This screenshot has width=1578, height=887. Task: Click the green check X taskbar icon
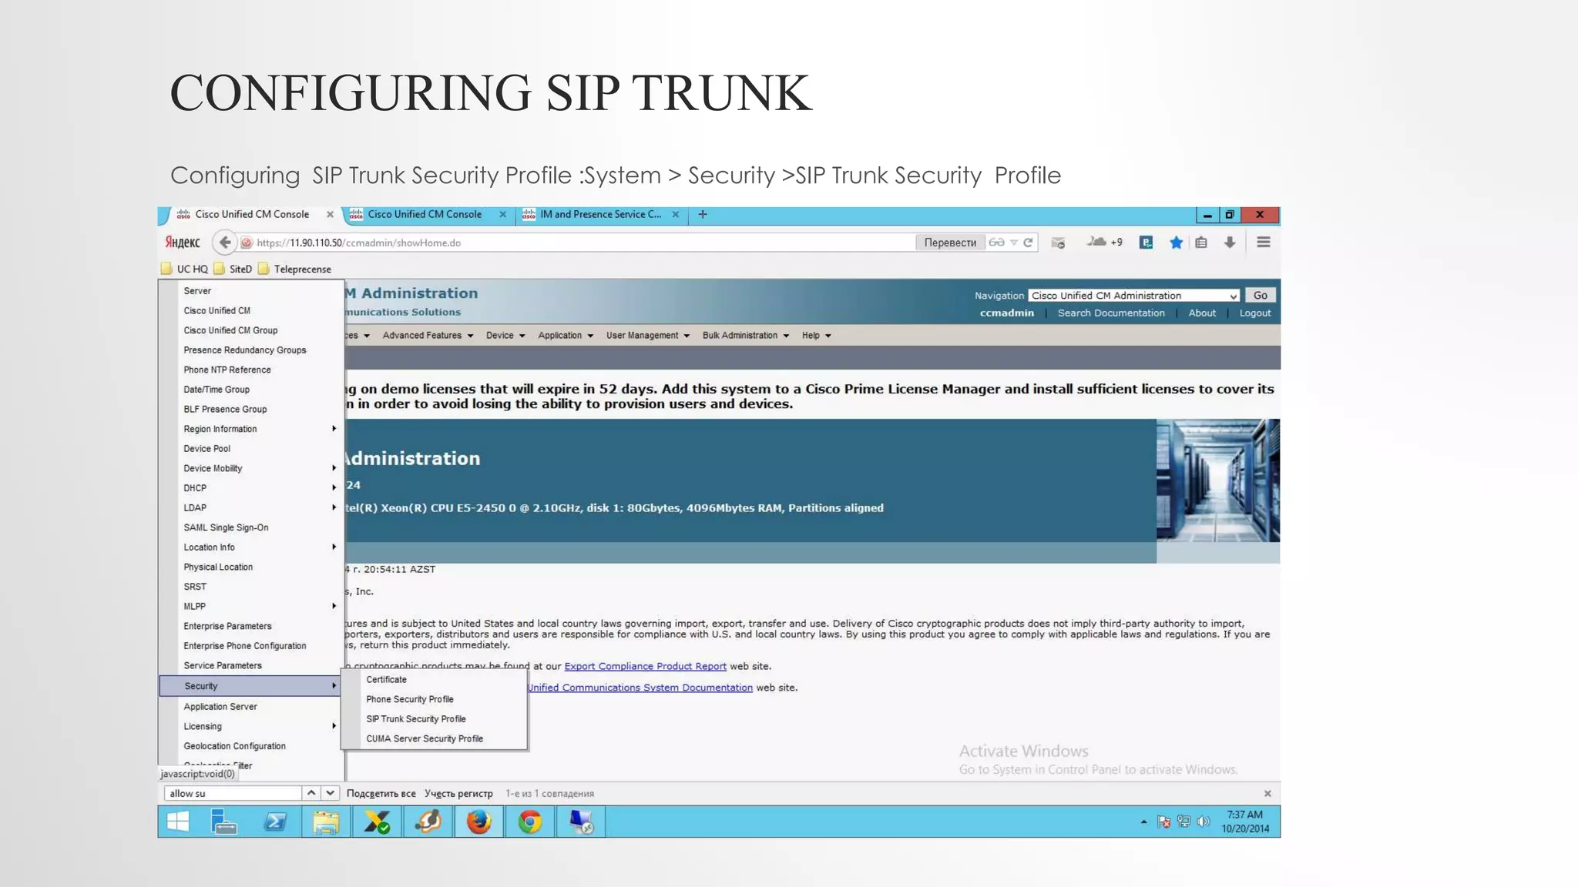click(x=377, y=822)
